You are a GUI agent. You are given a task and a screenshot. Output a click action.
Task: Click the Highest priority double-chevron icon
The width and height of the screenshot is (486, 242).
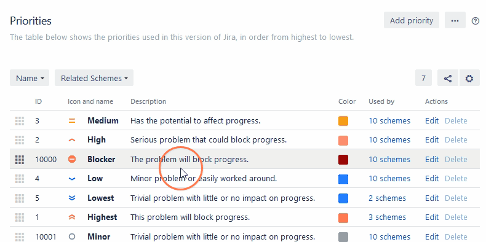tap(72, 217)
